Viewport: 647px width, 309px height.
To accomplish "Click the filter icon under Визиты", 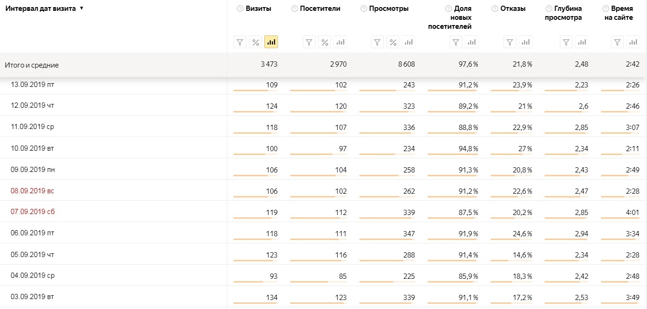I will (240, 42).
